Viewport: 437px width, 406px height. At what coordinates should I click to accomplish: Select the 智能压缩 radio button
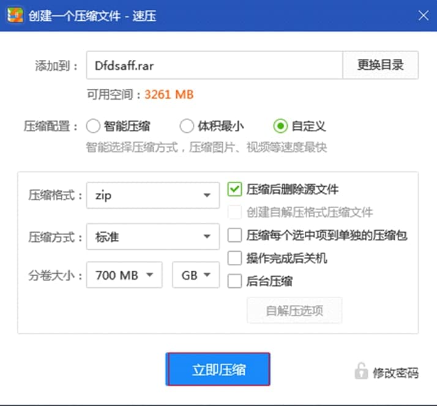pos(93,126)
